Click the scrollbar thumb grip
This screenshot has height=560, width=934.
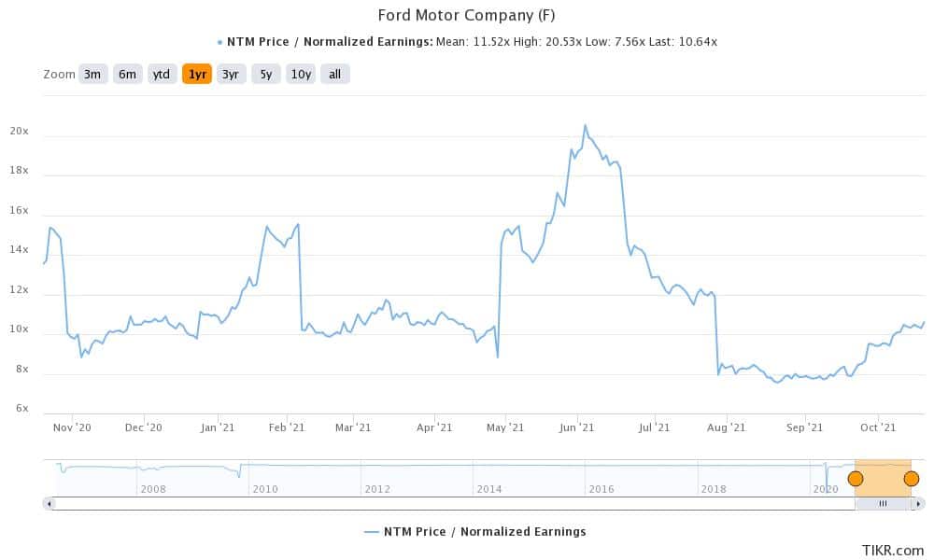(x=883, y=504)
